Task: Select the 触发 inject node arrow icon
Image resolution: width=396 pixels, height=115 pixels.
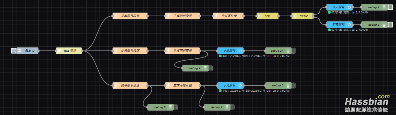Action: point(20,51)
